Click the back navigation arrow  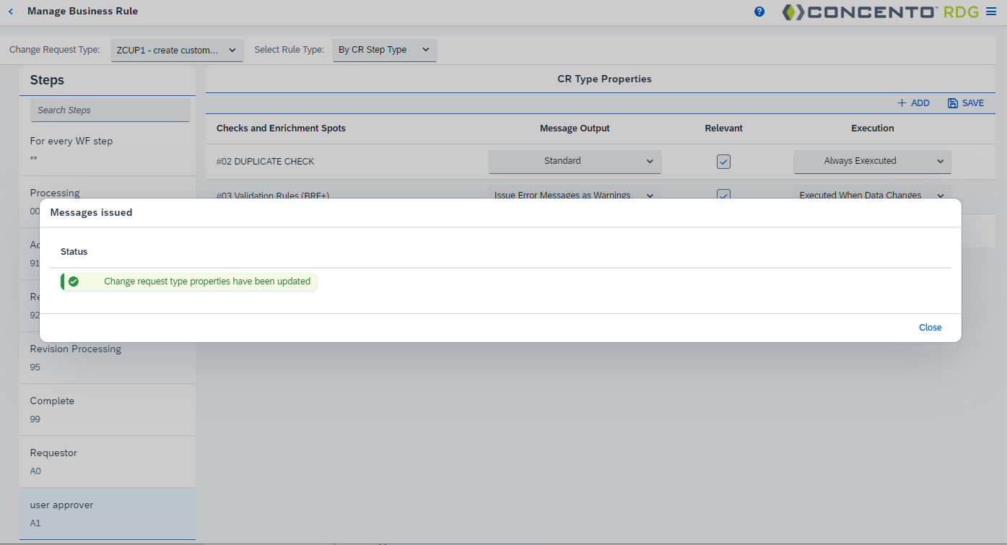pyautogui.click(x=10, y=11)
